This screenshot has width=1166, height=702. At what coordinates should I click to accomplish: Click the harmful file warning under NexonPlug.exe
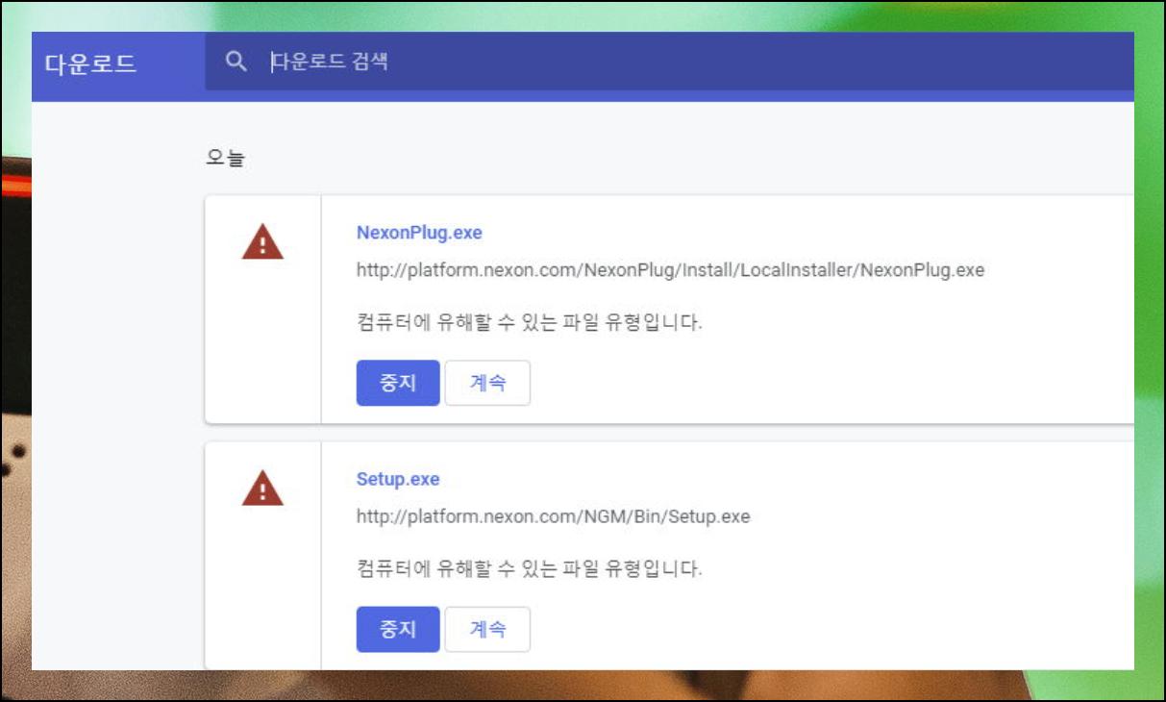[529, 322]
